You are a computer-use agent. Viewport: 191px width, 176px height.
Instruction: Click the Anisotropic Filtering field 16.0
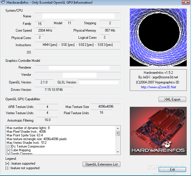[47, 120]
